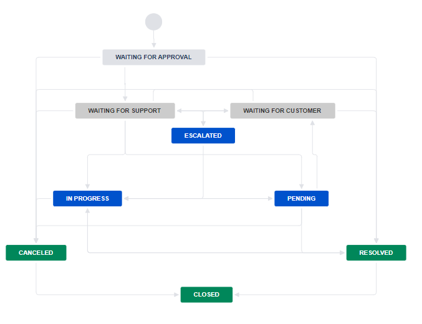The height and width of the screenshot is (324, 422).
Task: Select the WAITING FOR SUPPORT status
Action: (x=125, y=111)
